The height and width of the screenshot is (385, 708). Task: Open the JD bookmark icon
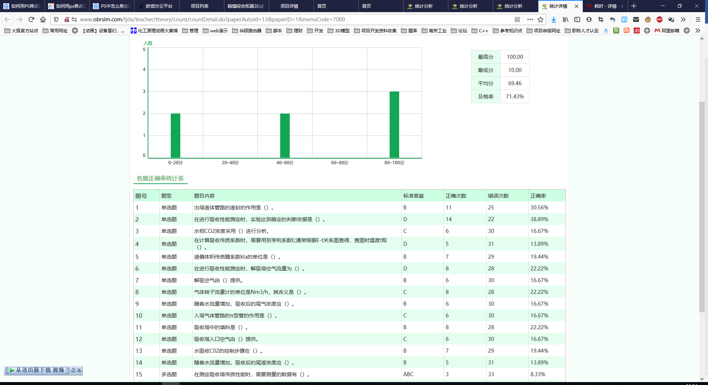click(x=637, y=30)
